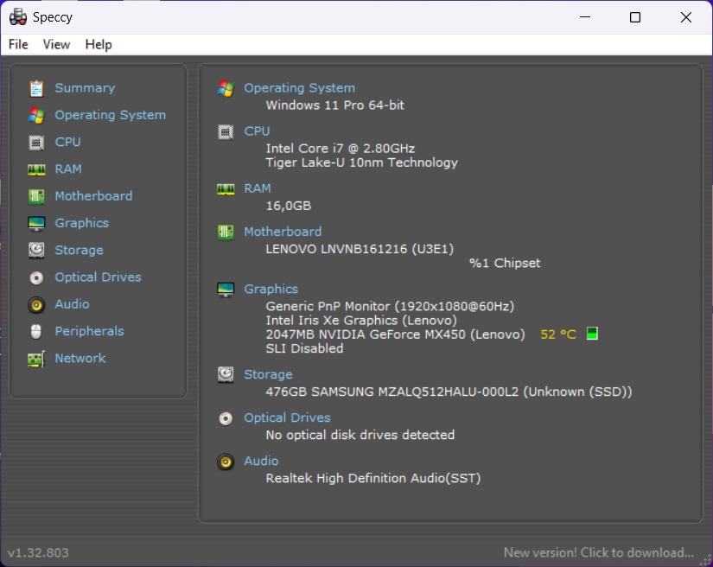Screen dimensions: 713x567
Task: Click the '%1 Chipset' text
Action: [505, 264]
